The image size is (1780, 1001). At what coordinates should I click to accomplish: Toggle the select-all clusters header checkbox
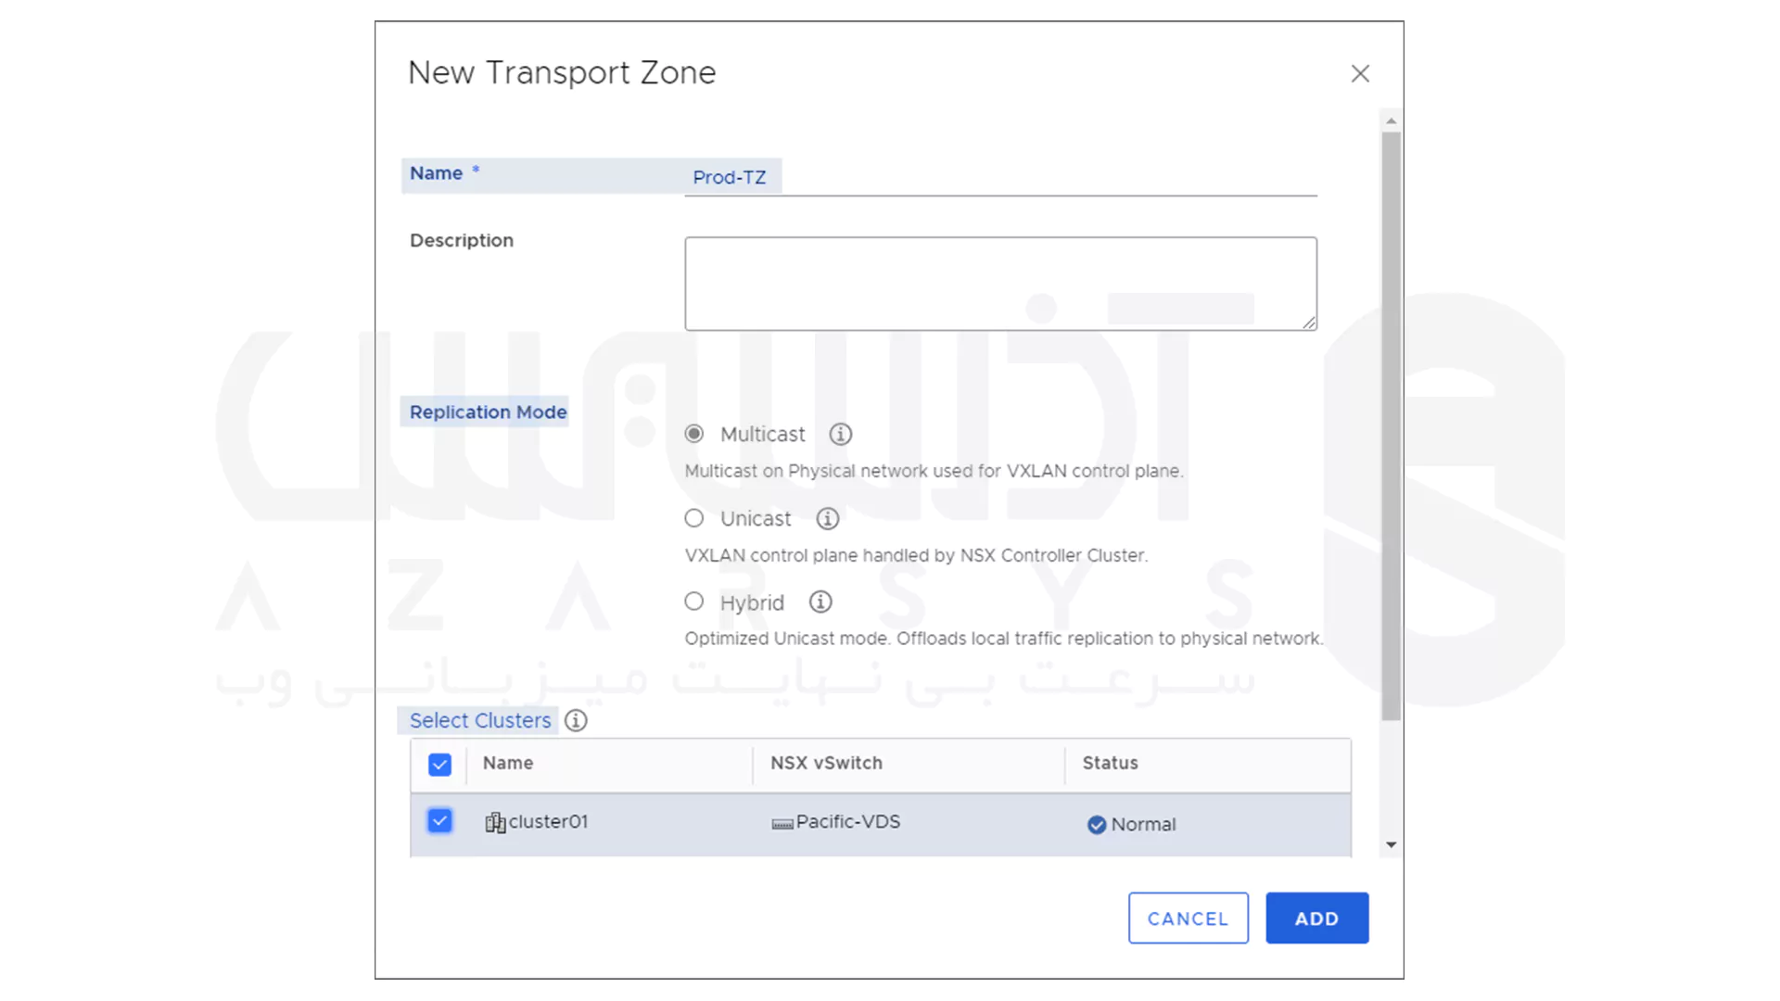(439, 765)
